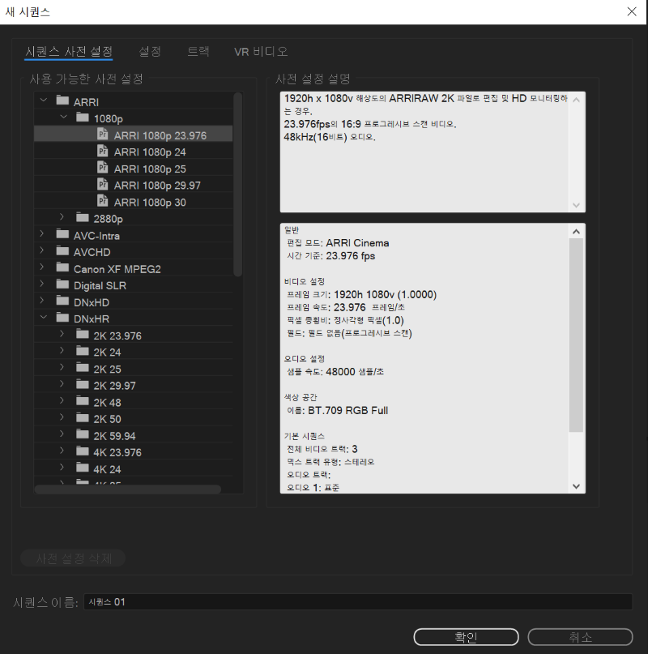Viewport: 648px width, 654px height.
Task: Click the 2K 50 folder icon
Action: [83, 417]
